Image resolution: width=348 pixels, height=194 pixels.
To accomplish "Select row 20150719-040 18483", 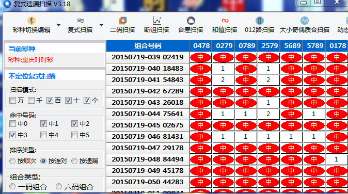I will click(x=148, y=69).
